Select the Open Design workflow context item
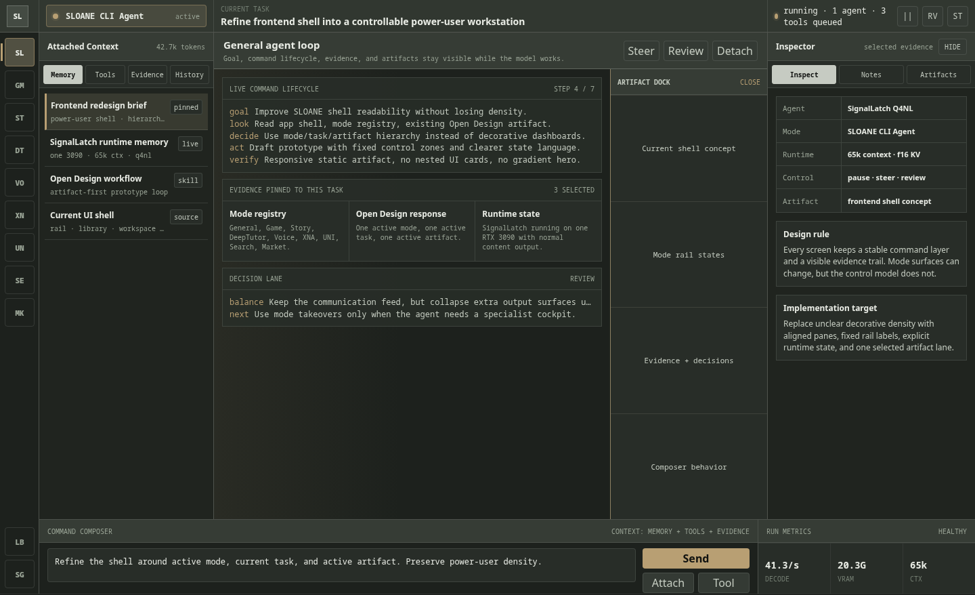This screenshot has width=975, height=595. [126, 185]
